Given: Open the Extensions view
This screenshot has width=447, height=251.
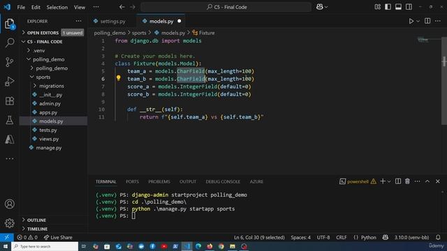Looking at the screenshot, I should pyautogui.click(x=10, y=100).
